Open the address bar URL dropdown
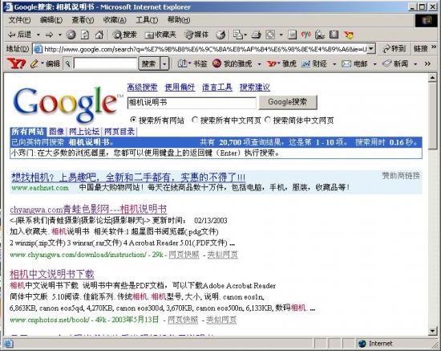This screenshot has height=351, width=441. [371, 49]
